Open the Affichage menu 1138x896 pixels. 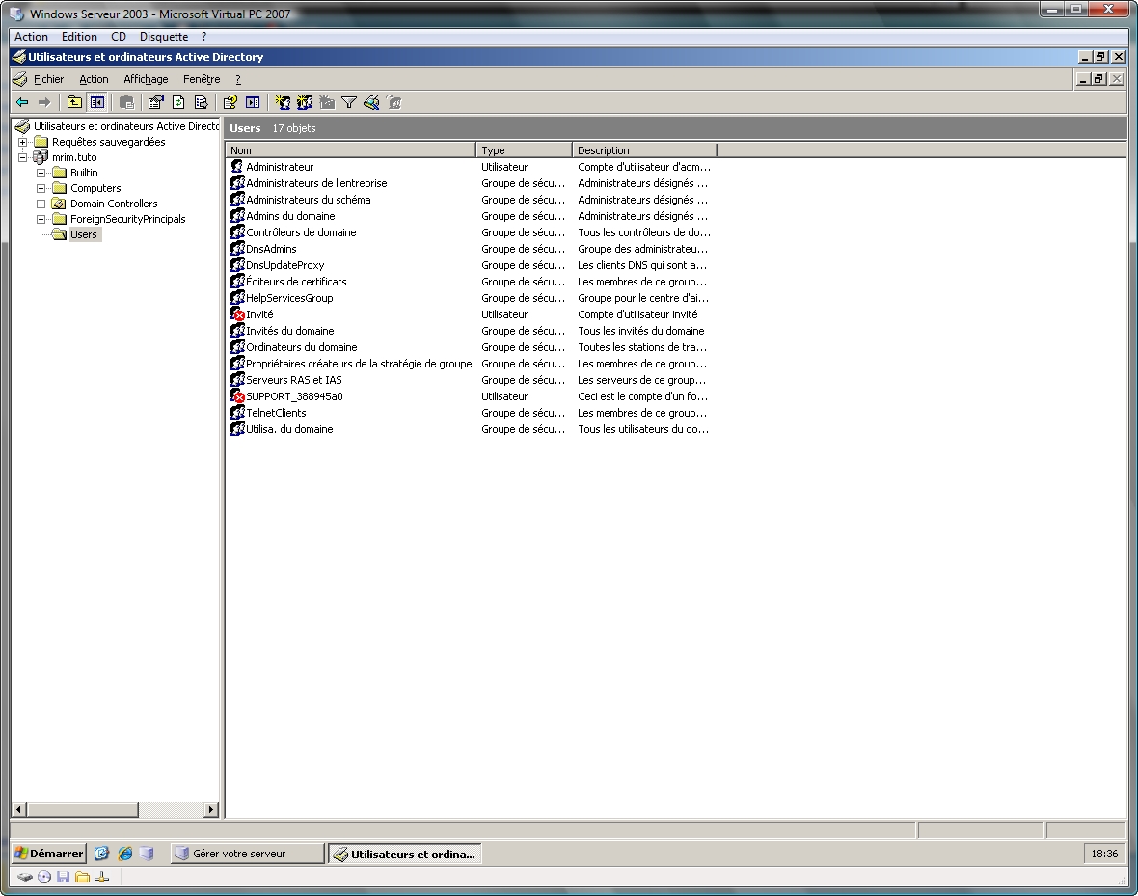pos(146,79)
